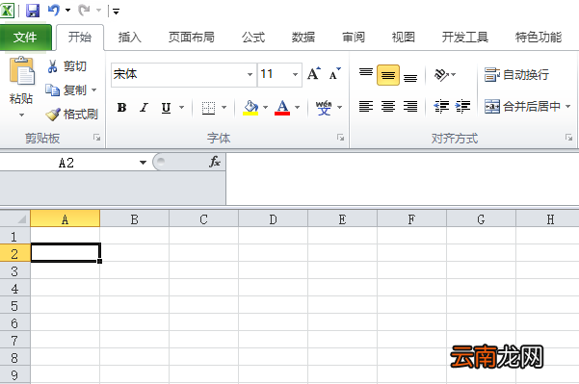Open the 对齐方式 dialog launcher
This screenshot has height=384, width=579.
[x=568, y=138]
